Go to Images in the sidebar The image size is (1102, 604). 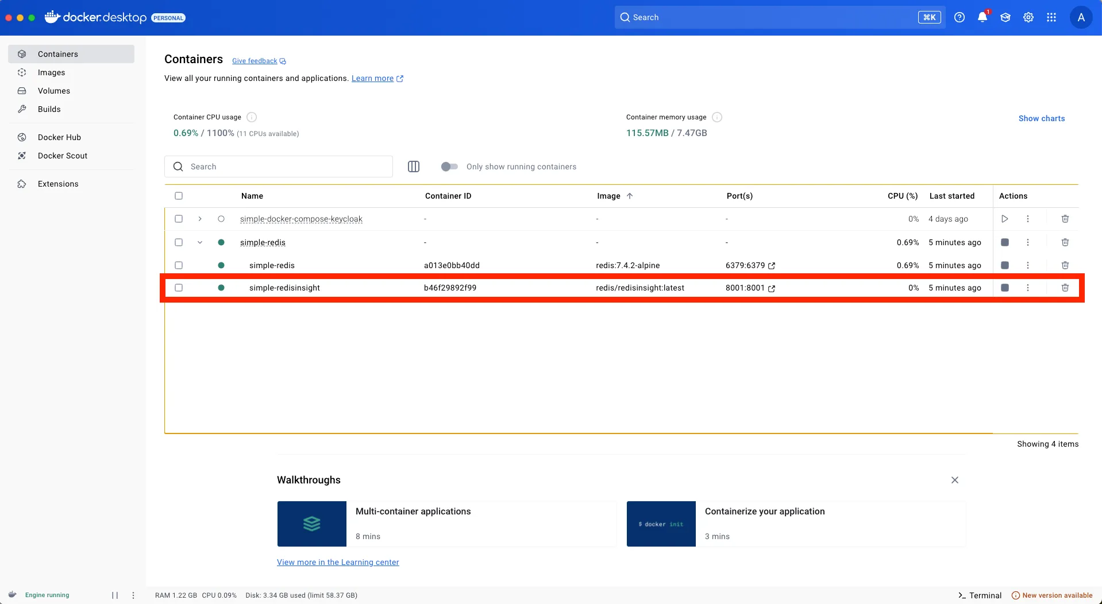click(x=71, y=72)
